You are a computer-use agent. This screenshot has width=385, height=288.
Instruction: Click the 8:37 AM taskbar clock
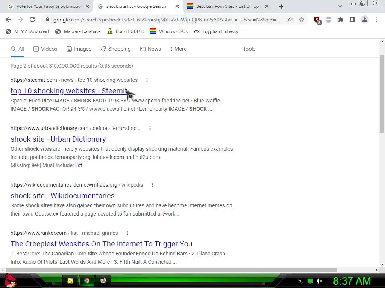[x=352, y=281]
